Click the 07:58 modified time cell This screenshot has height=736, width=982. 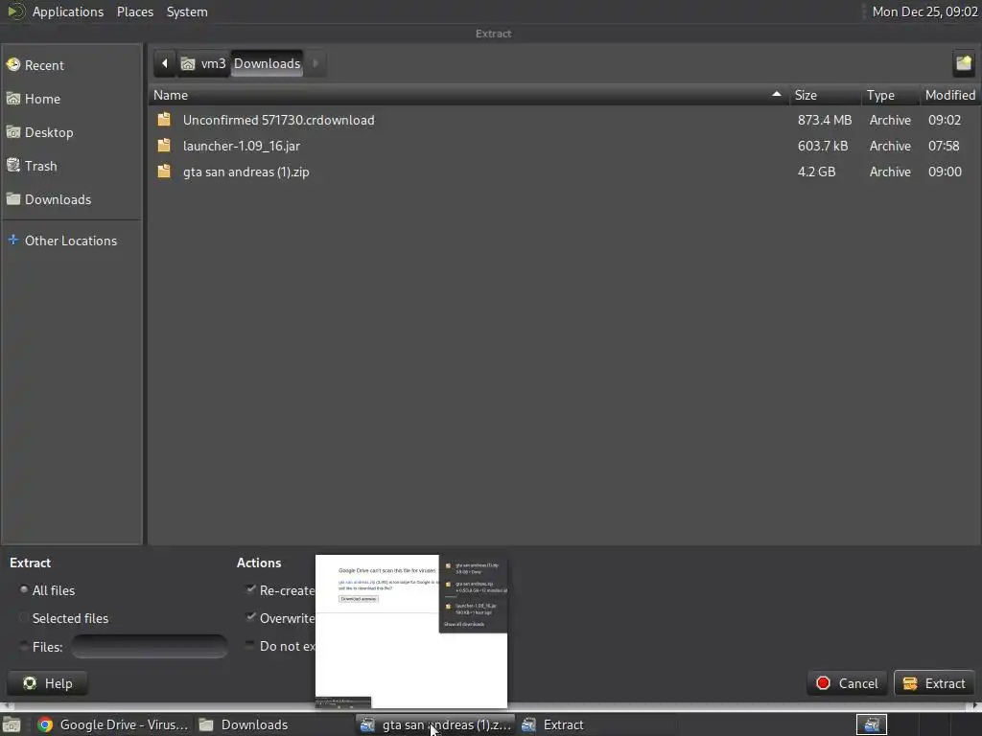[944, 146]
